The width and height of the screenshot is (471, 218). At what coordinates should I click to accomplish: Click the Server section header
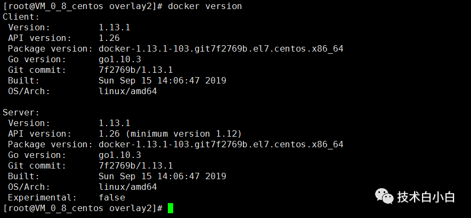(x=21, y=112)
